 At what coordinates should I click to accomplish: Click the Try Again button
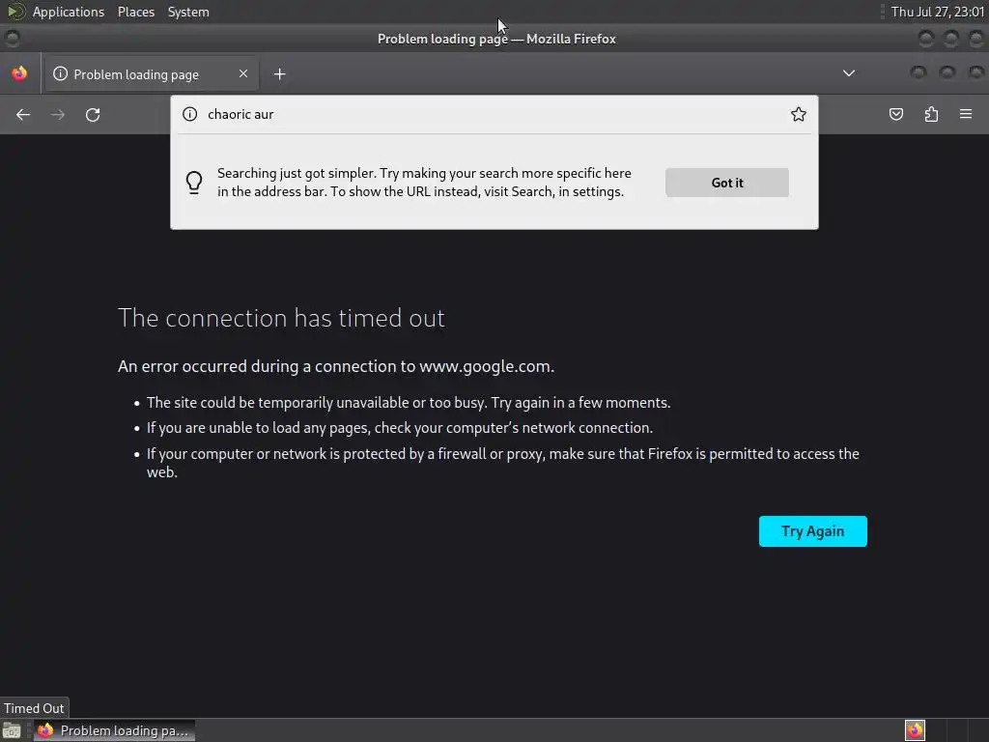pos(812,531)
